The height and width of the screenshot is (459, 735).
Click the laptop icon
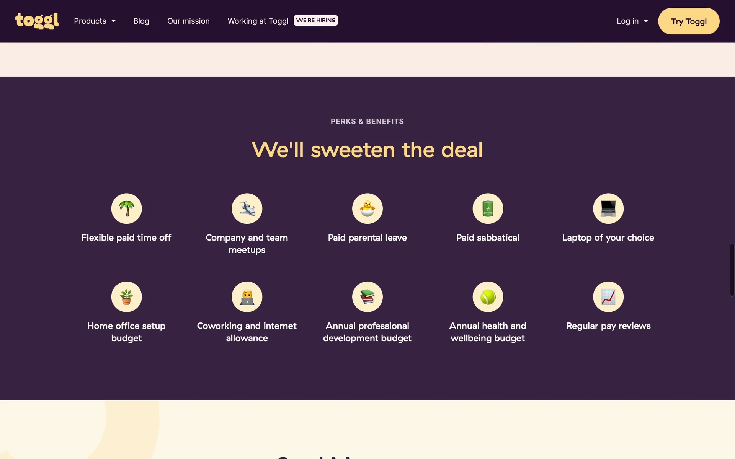[x=608, y=208]
